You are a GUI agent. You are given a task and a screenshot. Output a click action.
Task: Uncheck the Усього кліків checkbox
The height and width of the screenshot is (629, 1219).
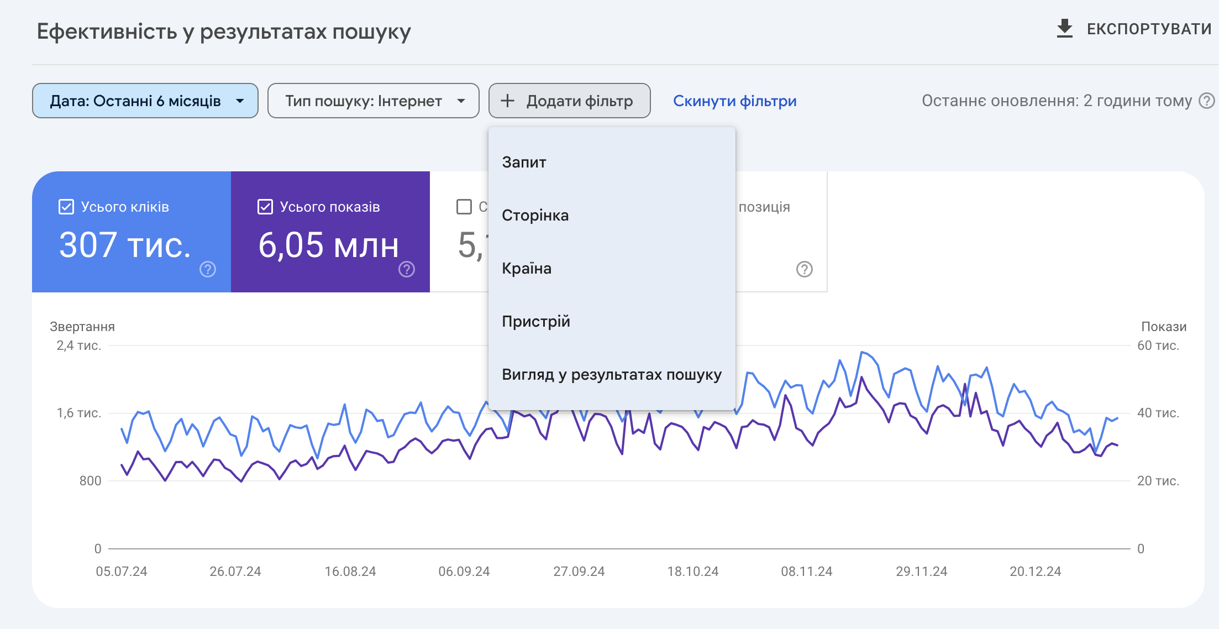click(66, 207)
